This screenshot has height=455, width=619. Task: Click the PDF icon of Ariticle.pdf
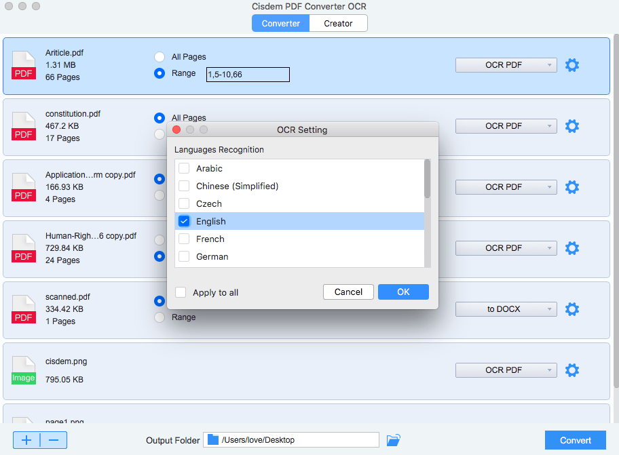coord(24,66)
